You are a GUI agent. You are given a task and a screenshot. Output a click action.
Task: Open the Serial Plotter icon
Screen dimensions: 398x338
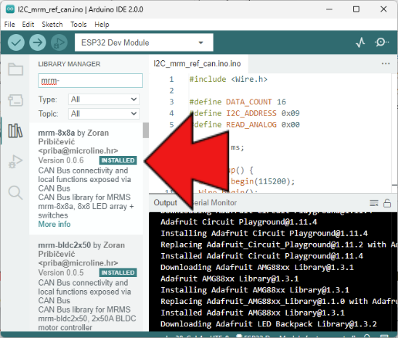pos(360,42)
